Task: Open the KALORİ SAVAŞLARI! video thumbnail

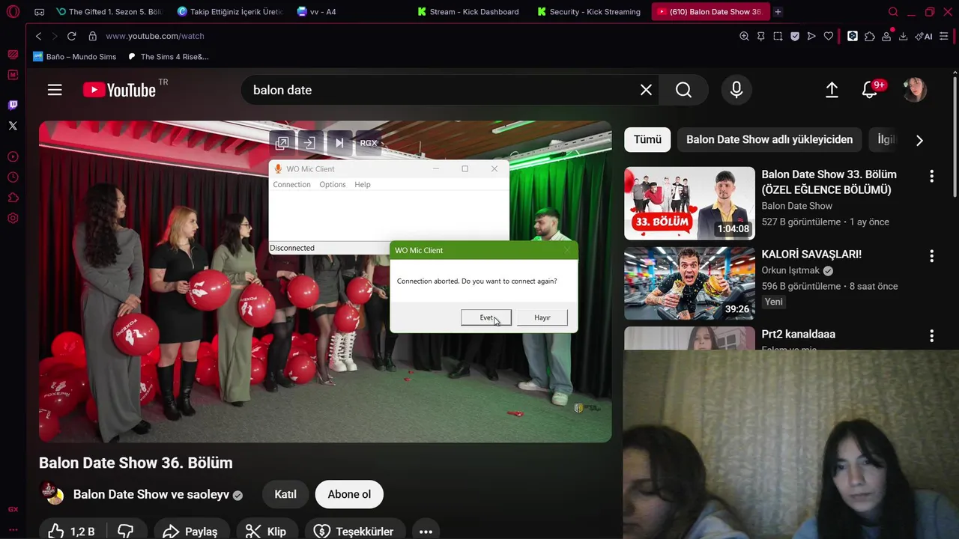Action: (689, 283)
